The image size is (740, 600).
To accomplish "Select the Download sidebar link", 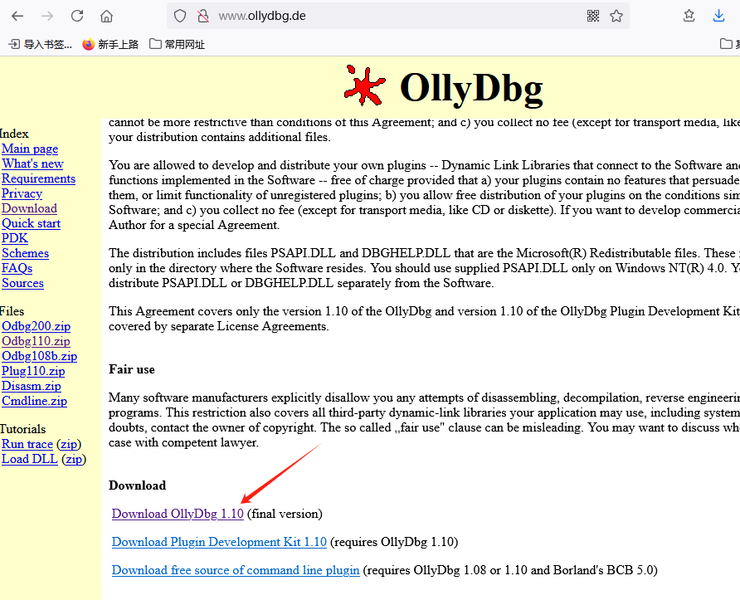I will (x=29, y=208).
